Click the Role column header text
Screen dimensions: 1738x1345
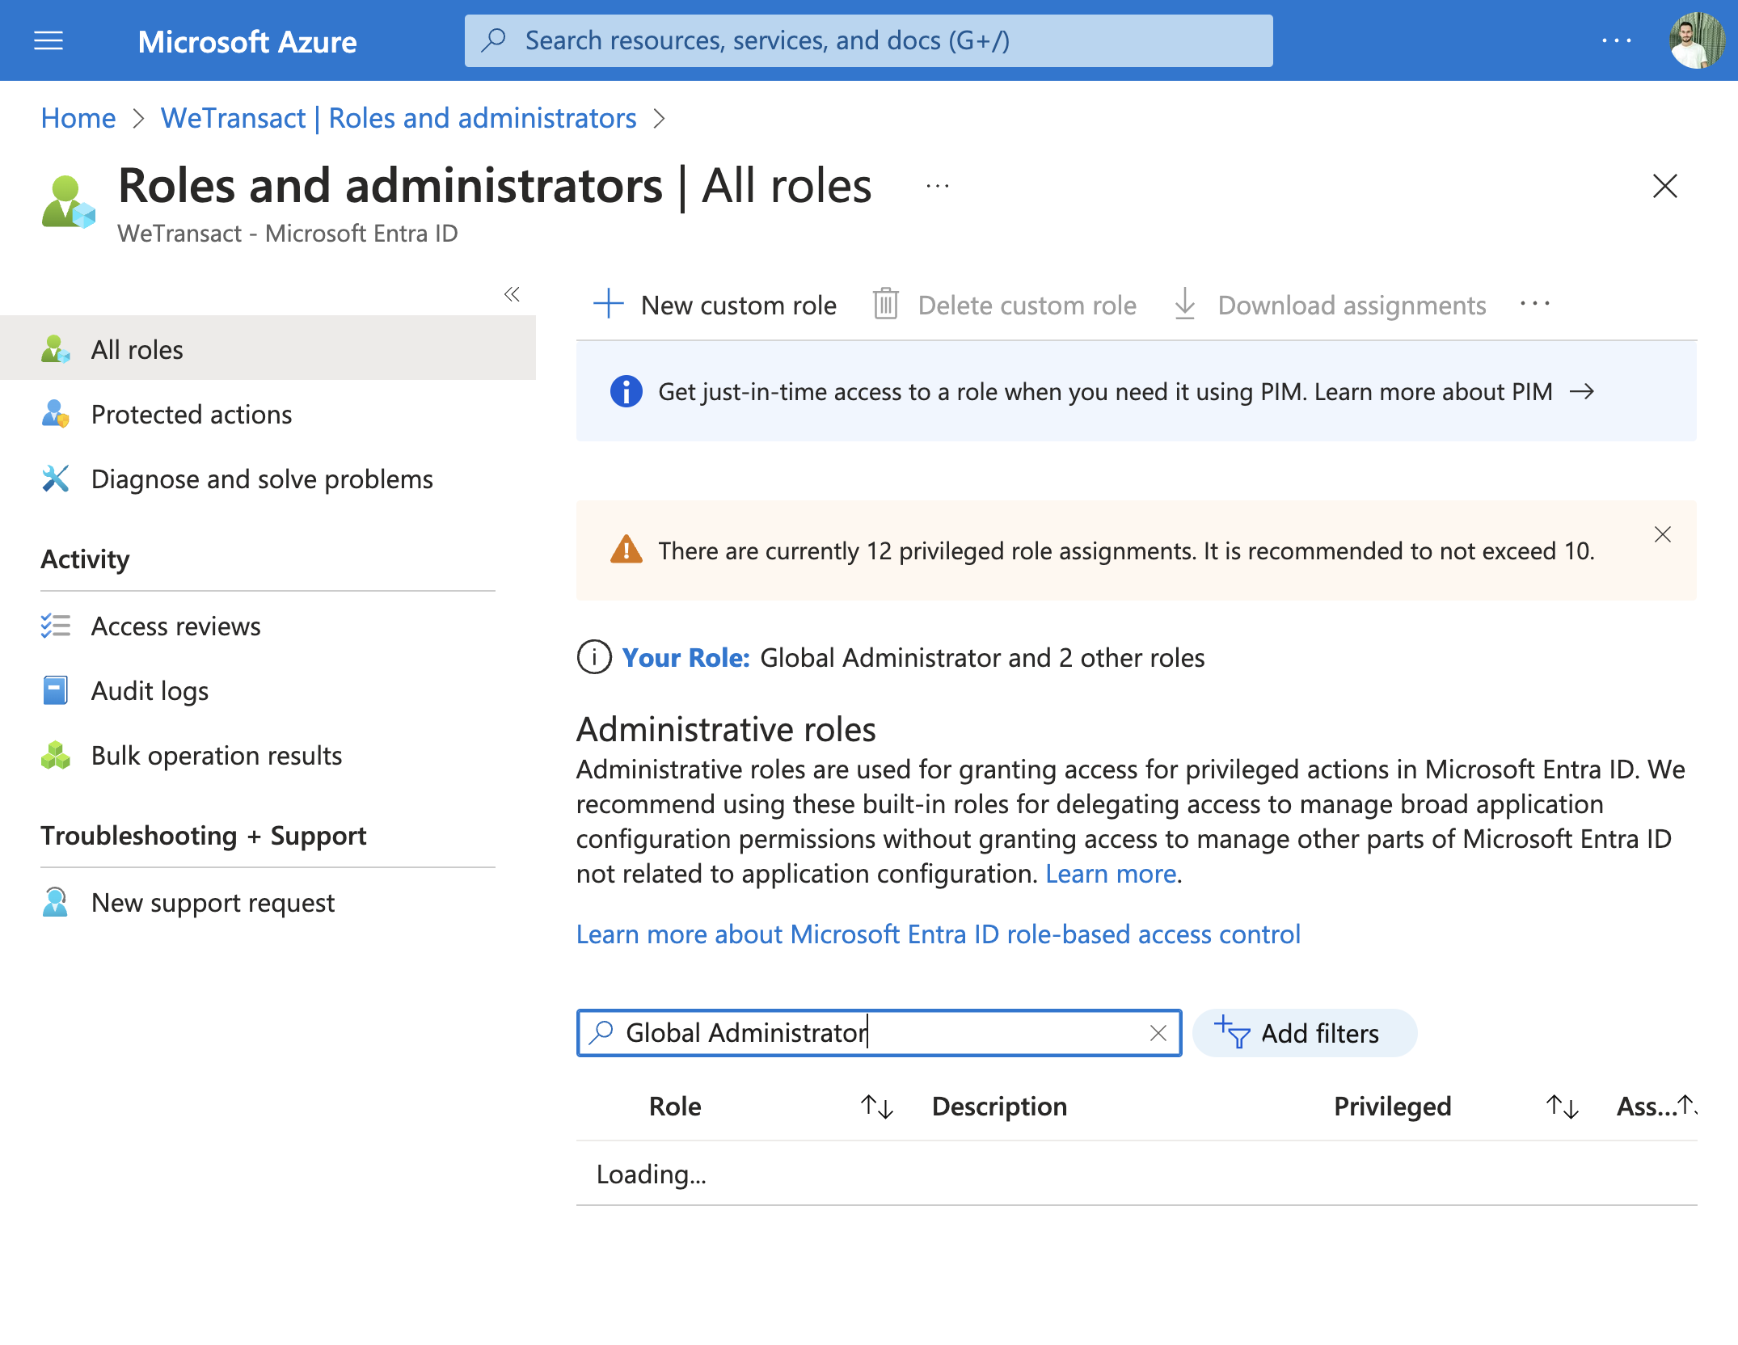(675, 1107)
